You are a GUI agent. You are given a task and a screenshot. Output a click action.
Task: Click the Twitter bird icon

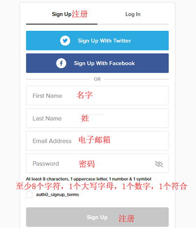[65, 41]
